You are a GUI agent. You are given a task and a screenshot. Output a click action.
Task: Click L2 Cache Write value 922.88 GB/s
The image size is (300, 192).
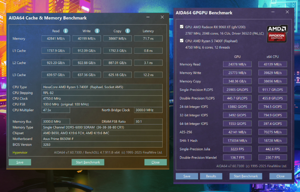(86, 63)
